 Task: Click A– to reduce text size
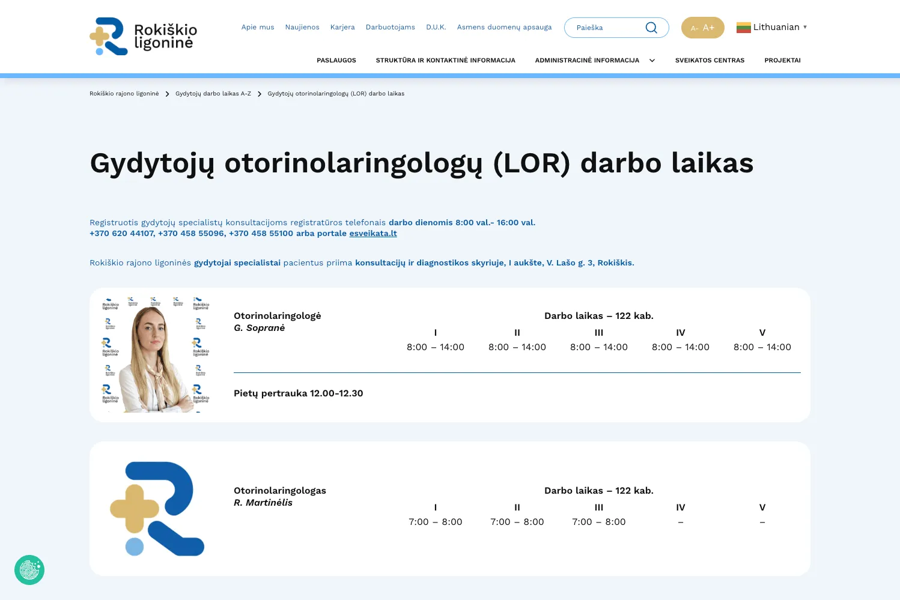point(694,28)
